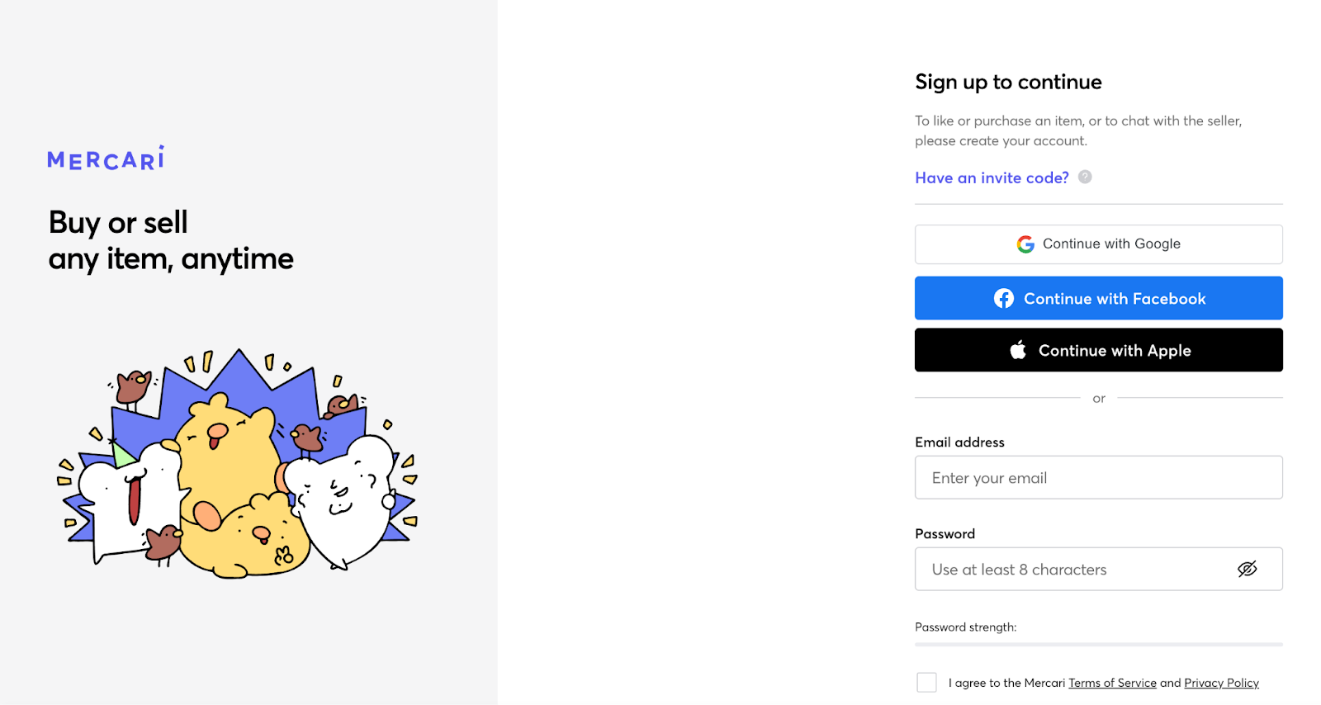The width and height of the screenshot is (1321, 705).
Task: Select the yellow chick character illustration
Action: pos(223,471)
